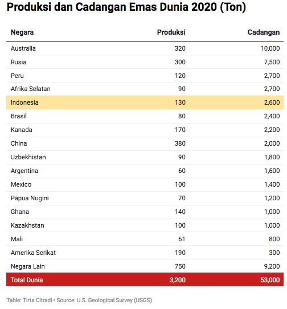Click the Total Dunia row label
Image resolution: width=287 pixels, height=309 pixels.
[x=27, y=280]
